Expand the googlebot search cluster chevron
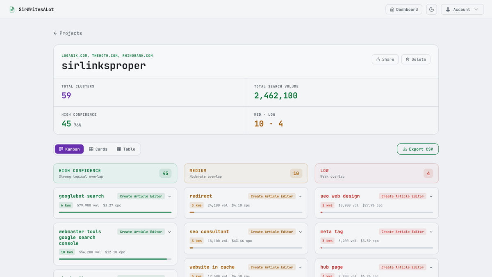 (x=170, y=197)
